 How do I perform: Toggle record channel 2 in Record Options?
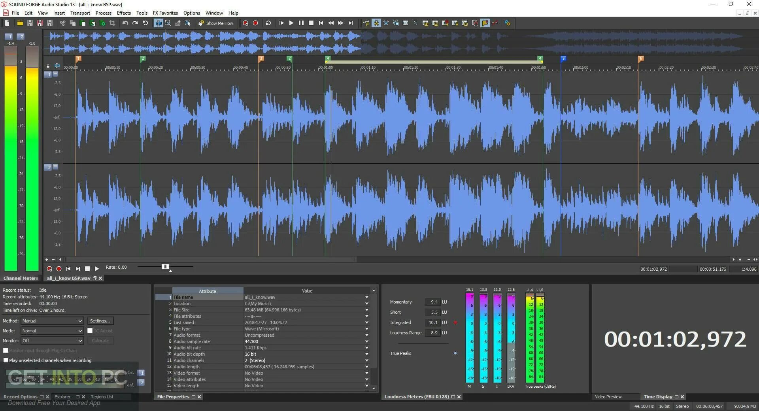[141, 382]
